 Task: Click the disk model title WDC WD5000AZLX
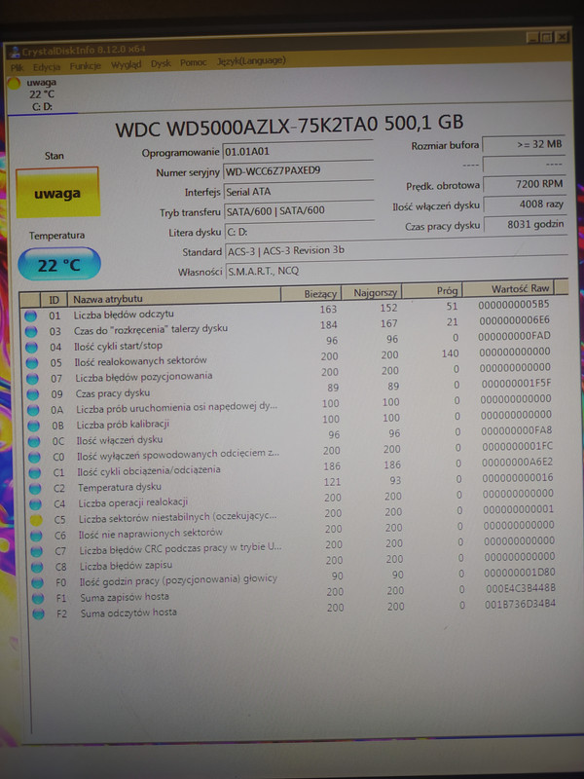point(289,126)
